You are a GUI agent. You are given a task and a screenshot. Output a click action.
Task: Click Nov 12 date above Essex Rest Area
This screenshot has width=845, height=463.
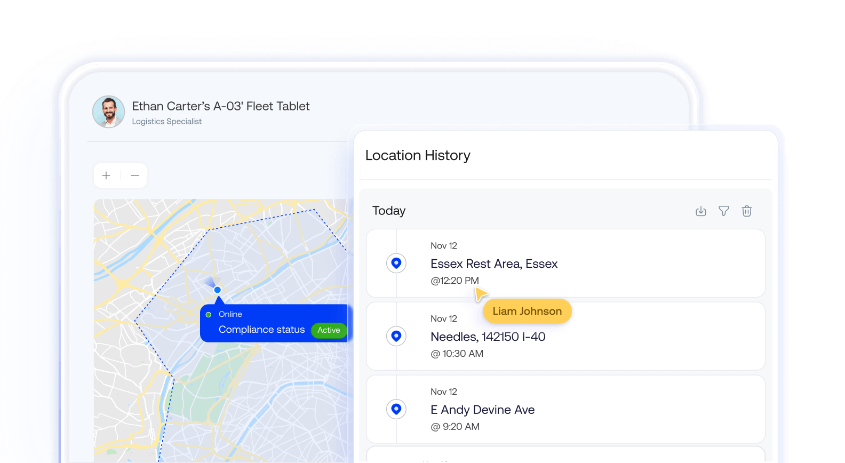444,246
